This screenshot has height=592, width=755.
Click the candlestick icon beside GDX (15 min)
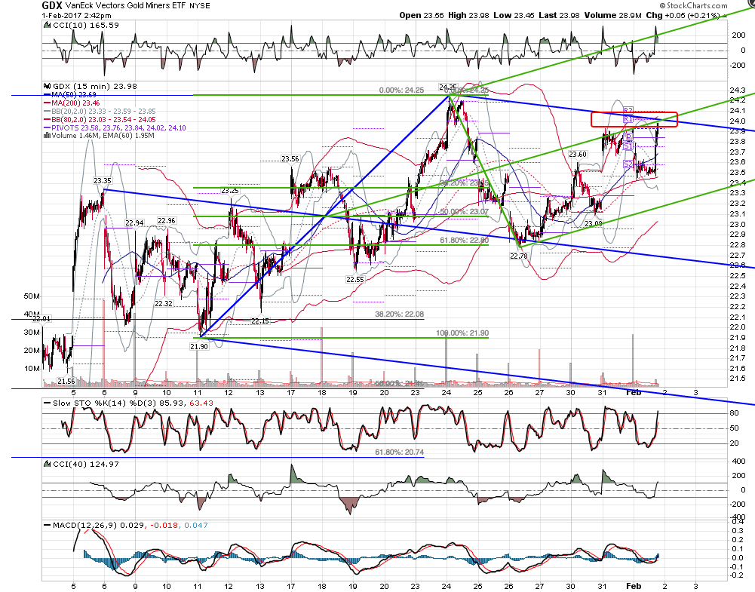47,86
